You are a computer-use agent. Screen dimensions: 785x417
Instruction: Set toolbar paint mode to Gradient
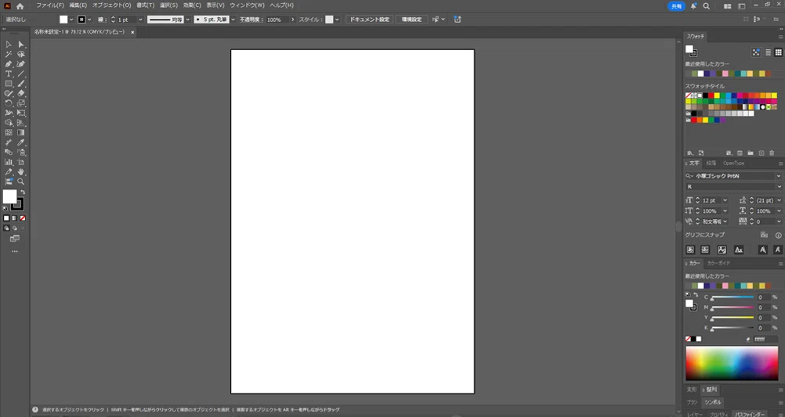coord(15,218)
